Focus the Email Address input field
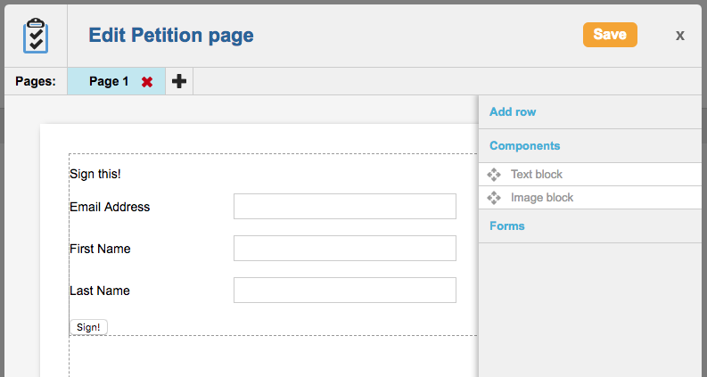 pos(344,207)
